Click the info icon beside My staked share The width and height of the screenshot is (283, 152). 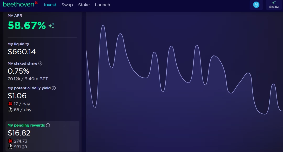[40, 63]
